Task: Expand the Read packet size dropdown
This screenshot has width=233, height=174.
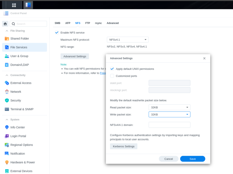Action: coord(169,107)
